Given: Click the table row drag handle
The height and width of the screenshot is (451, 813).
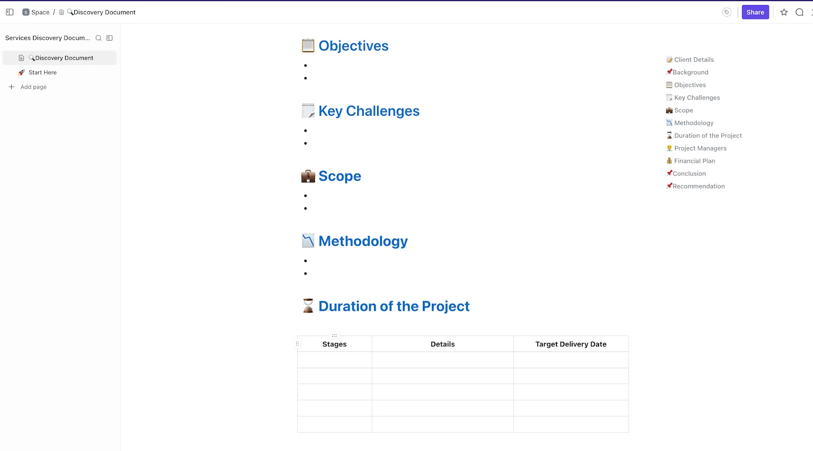Looking at the screenshot, I should pyautogui.click(x=297, y=344).
